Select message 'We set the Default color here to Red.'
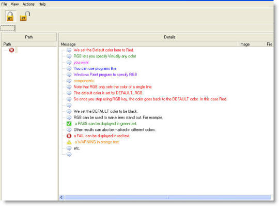Viewport: 279px width, 206px height. tap(103, 50)
